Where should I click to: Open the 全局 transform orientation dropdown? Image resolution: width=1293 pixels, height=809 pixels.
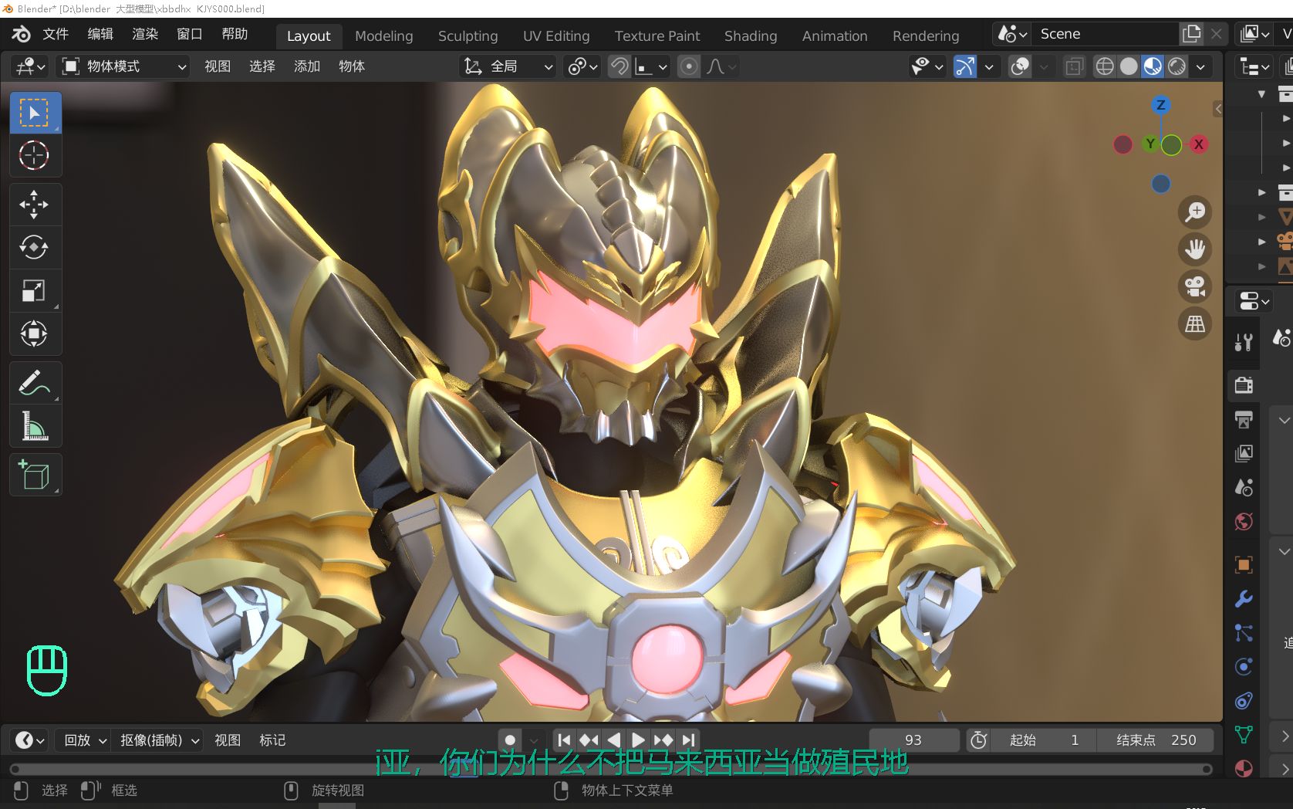pos(507,66)
